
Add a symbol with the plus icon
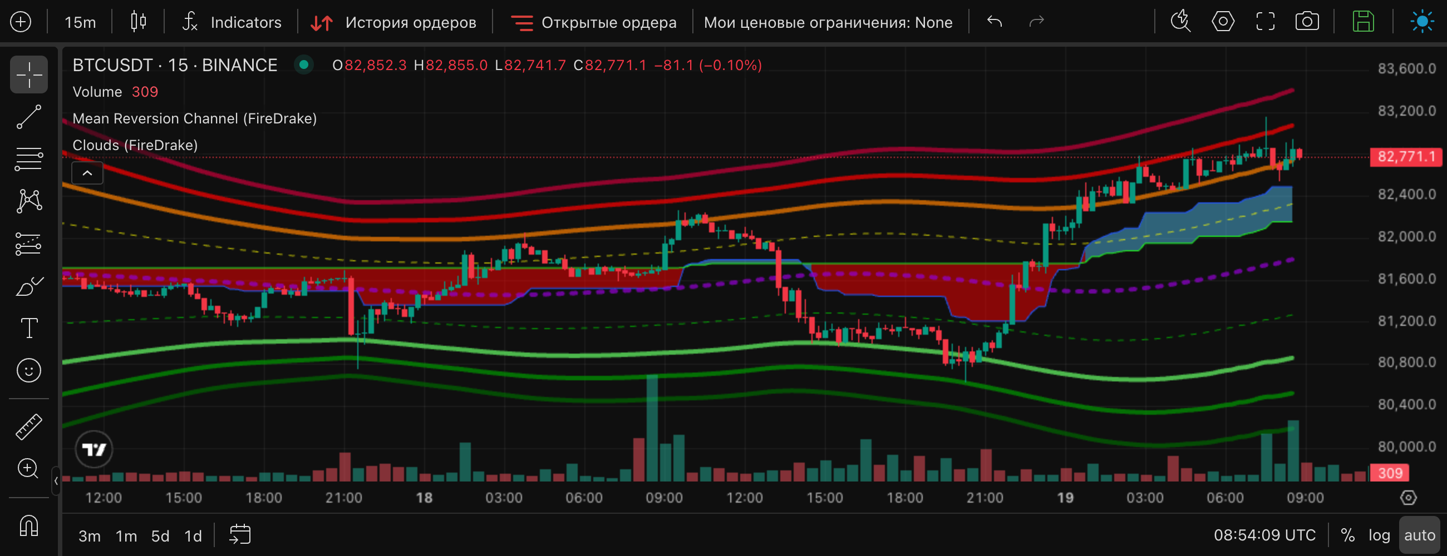pos(21,22)
